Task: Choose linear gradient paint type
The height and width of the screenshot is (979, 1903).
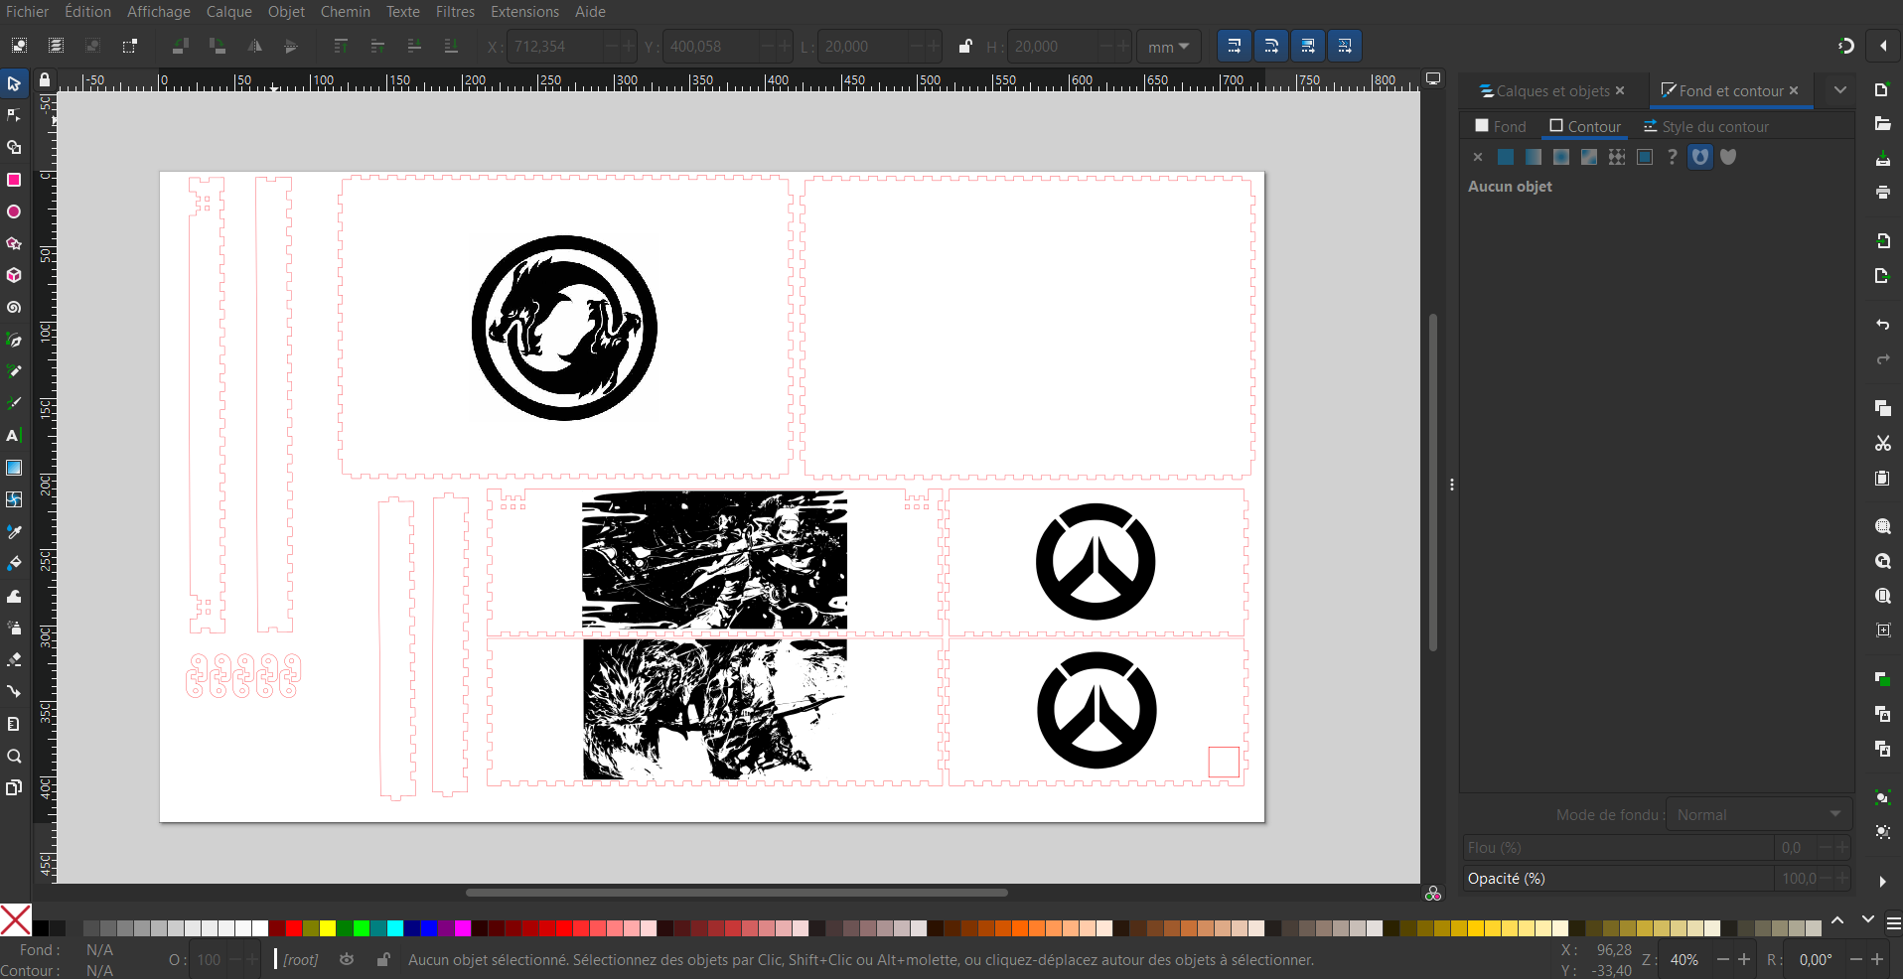Action: pyautogui.click(x=1534, y=157)
